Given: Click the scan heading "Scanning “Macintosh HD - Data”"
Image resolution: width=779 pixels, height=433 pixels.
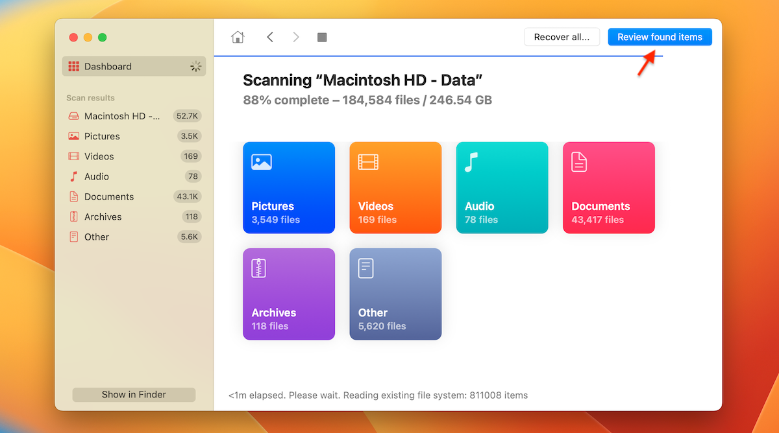Looking at the screenshot, I should (x=363, y=80).
